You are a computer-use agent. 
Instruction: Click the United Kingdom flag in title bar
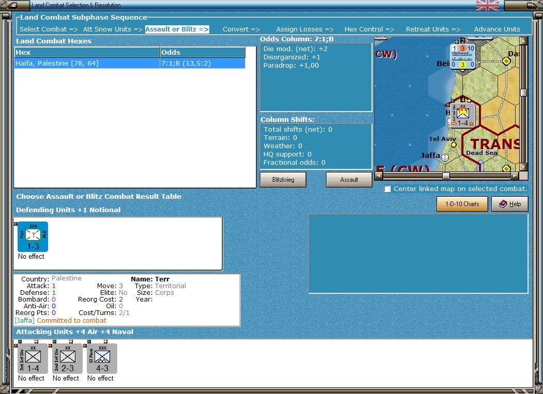(x=488, y=5)
